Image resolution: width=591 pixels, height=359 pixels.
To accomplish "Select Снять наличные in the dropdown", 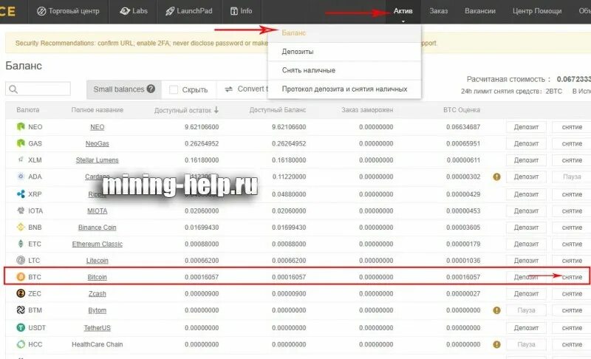I will pyautogui.click(x=344, y=70).
